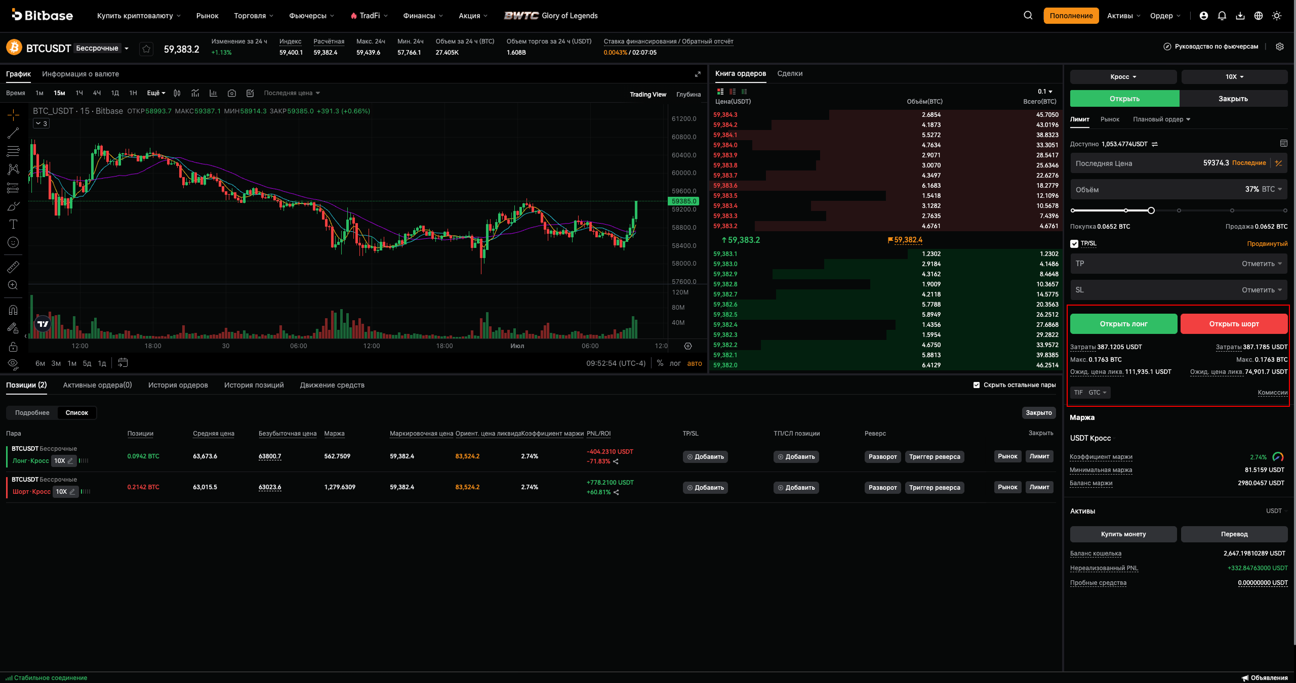Screen dimensions: 1296x683
Task: Click the volume percentage slider handle
Action: (1151, 210)
